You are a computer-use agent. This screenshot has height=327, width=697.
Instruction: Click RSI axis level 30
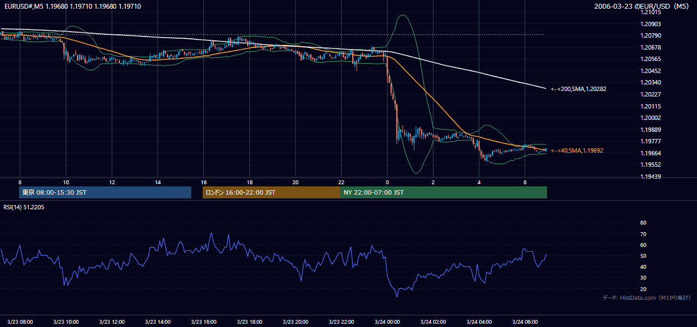tap(643, 277)
